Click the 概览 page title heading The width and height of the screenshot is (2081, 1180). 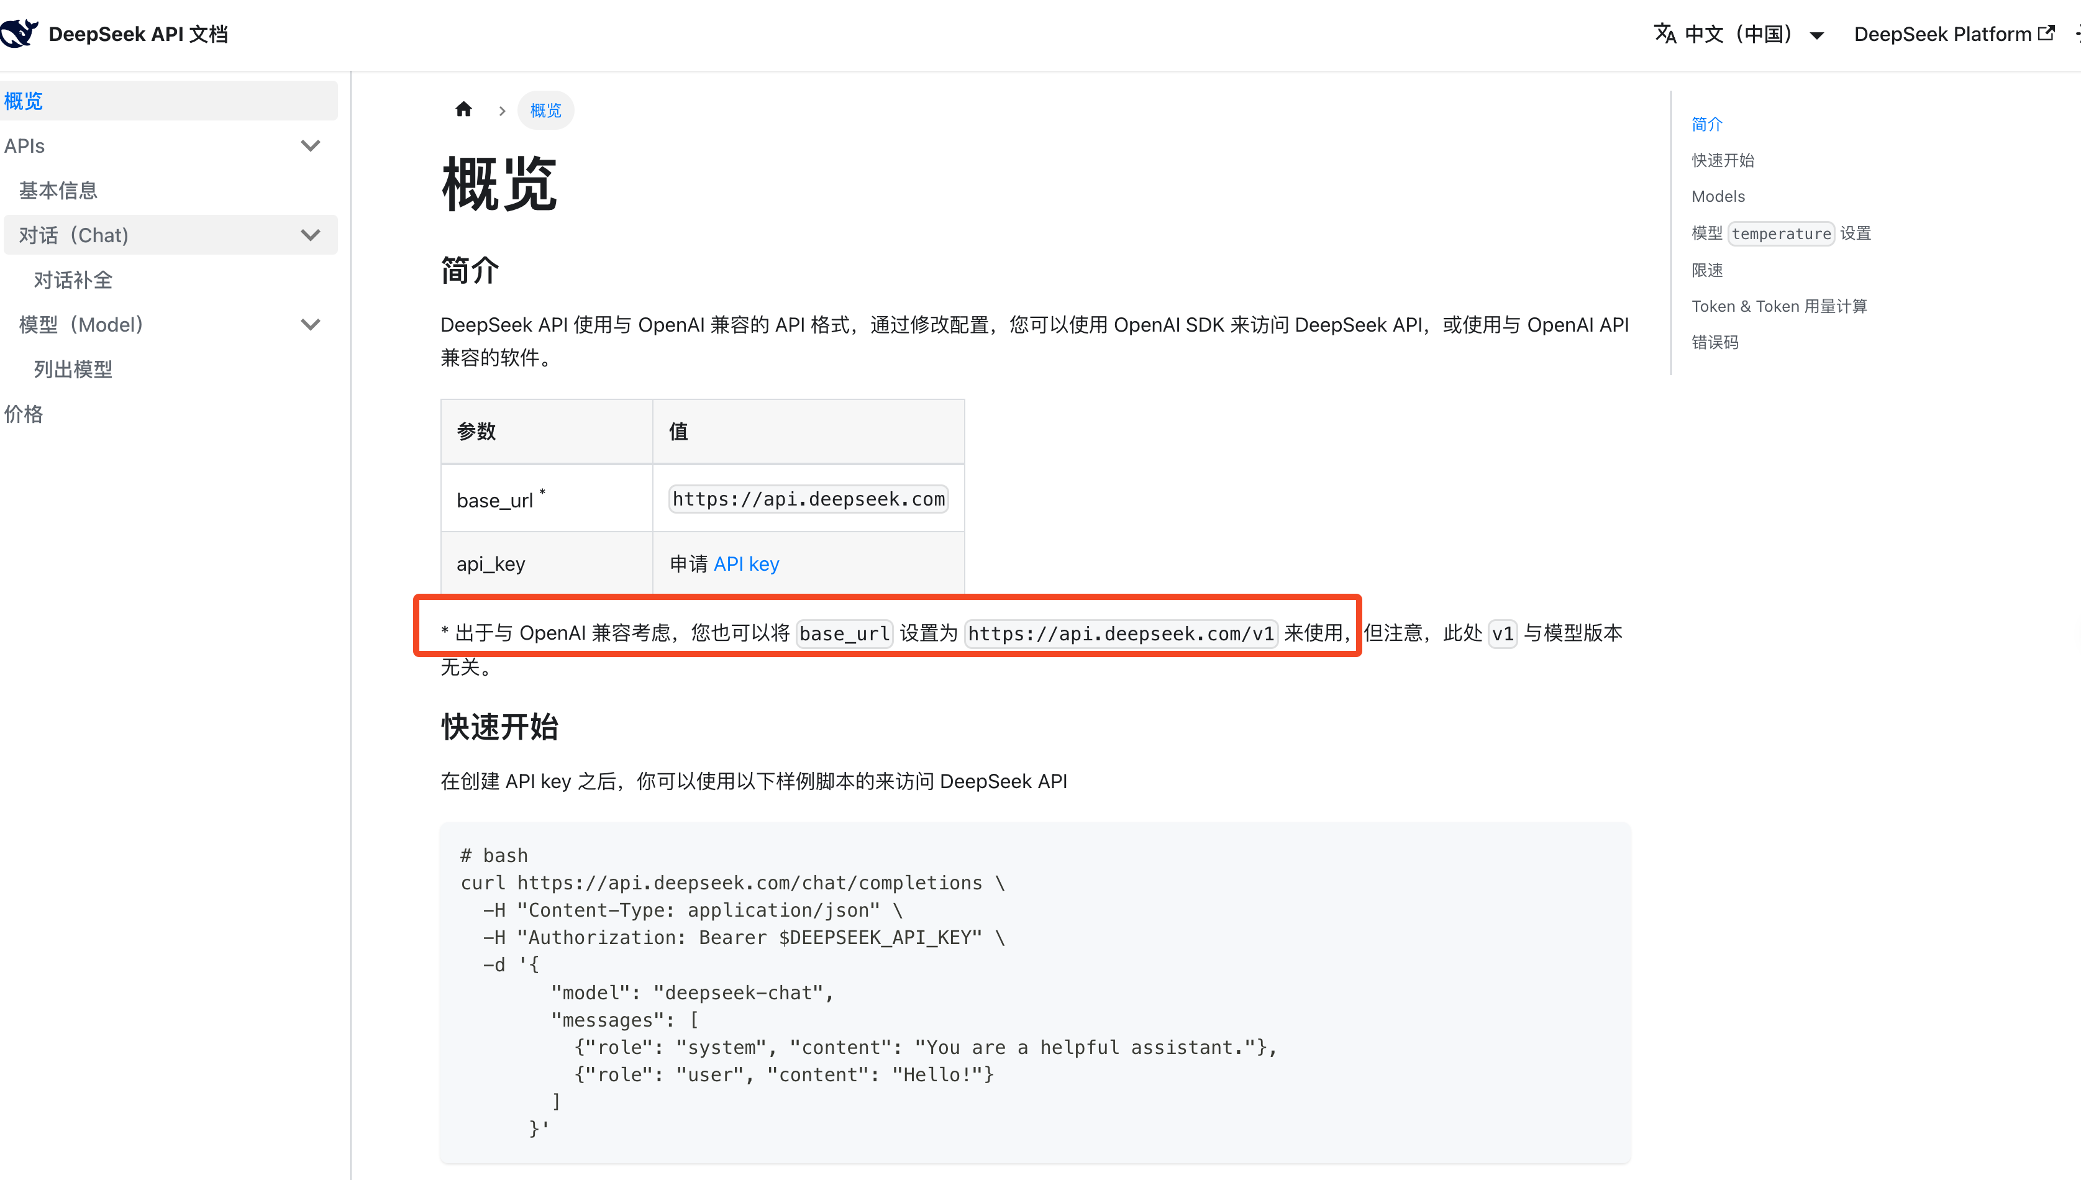[x=499, y=185]
